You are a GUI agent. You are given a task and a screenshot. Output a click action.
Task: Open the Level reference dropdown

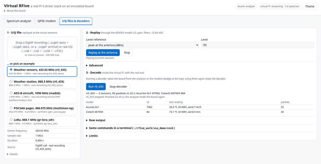(x=143, y=45)
